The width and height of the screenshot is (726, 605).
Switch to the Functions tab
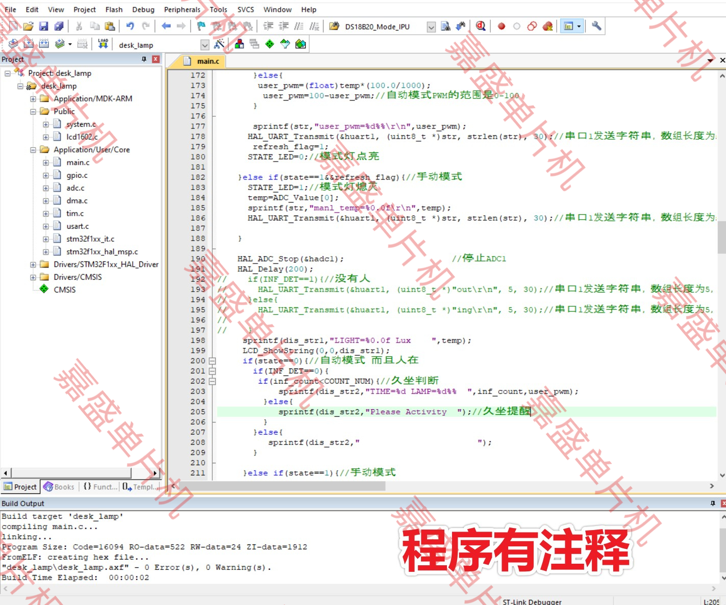tap(100, 487)
